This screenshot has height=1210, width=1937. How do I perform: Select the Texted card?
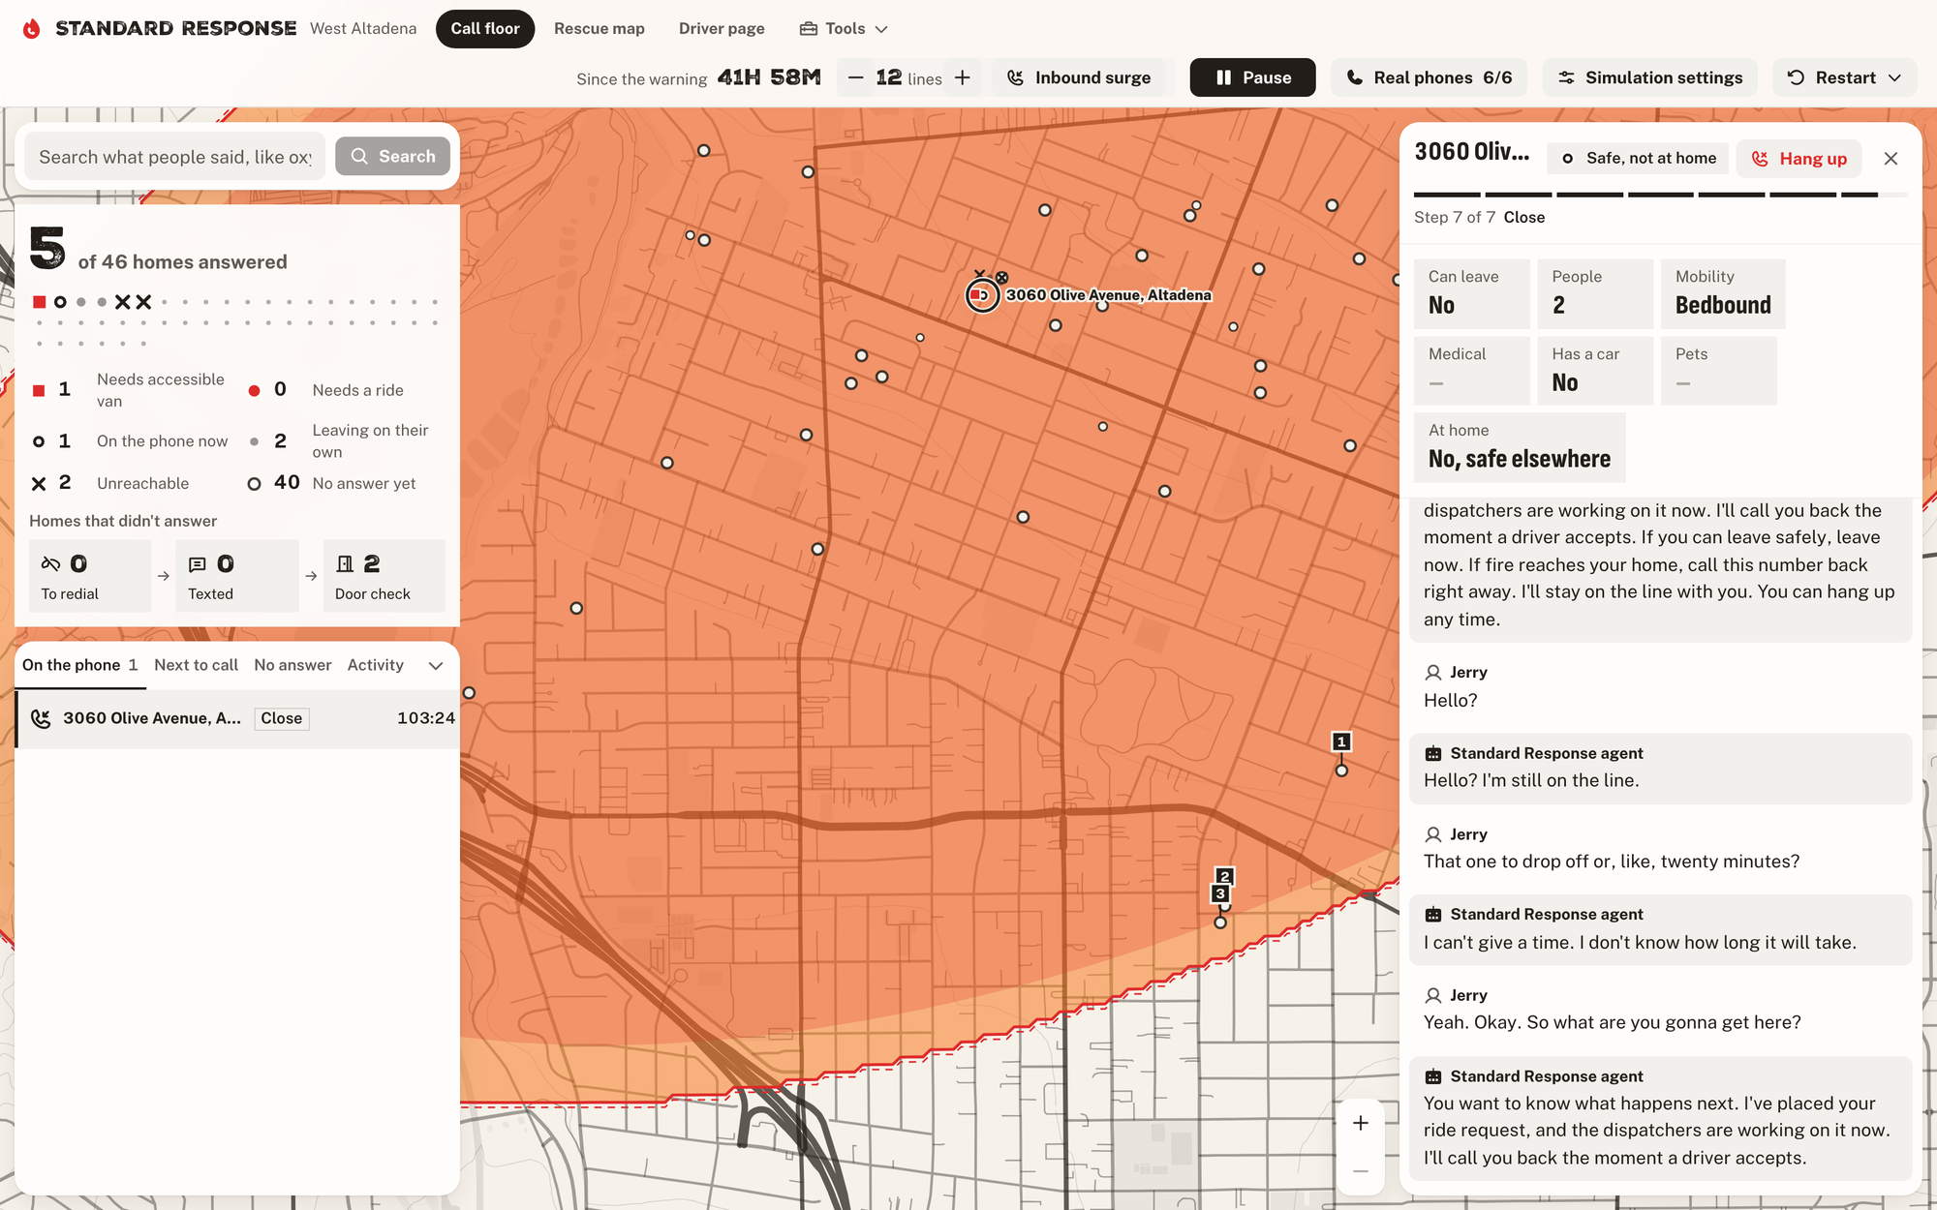(237, 576)
